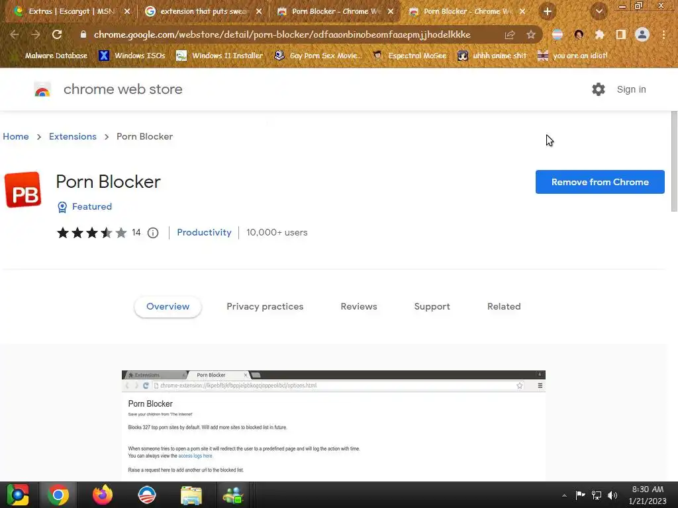The height and width of the screenshot is (508, 678).
Task: Click the striped flag extension icon in the toolbar
Action: click(x=557, y=34)
